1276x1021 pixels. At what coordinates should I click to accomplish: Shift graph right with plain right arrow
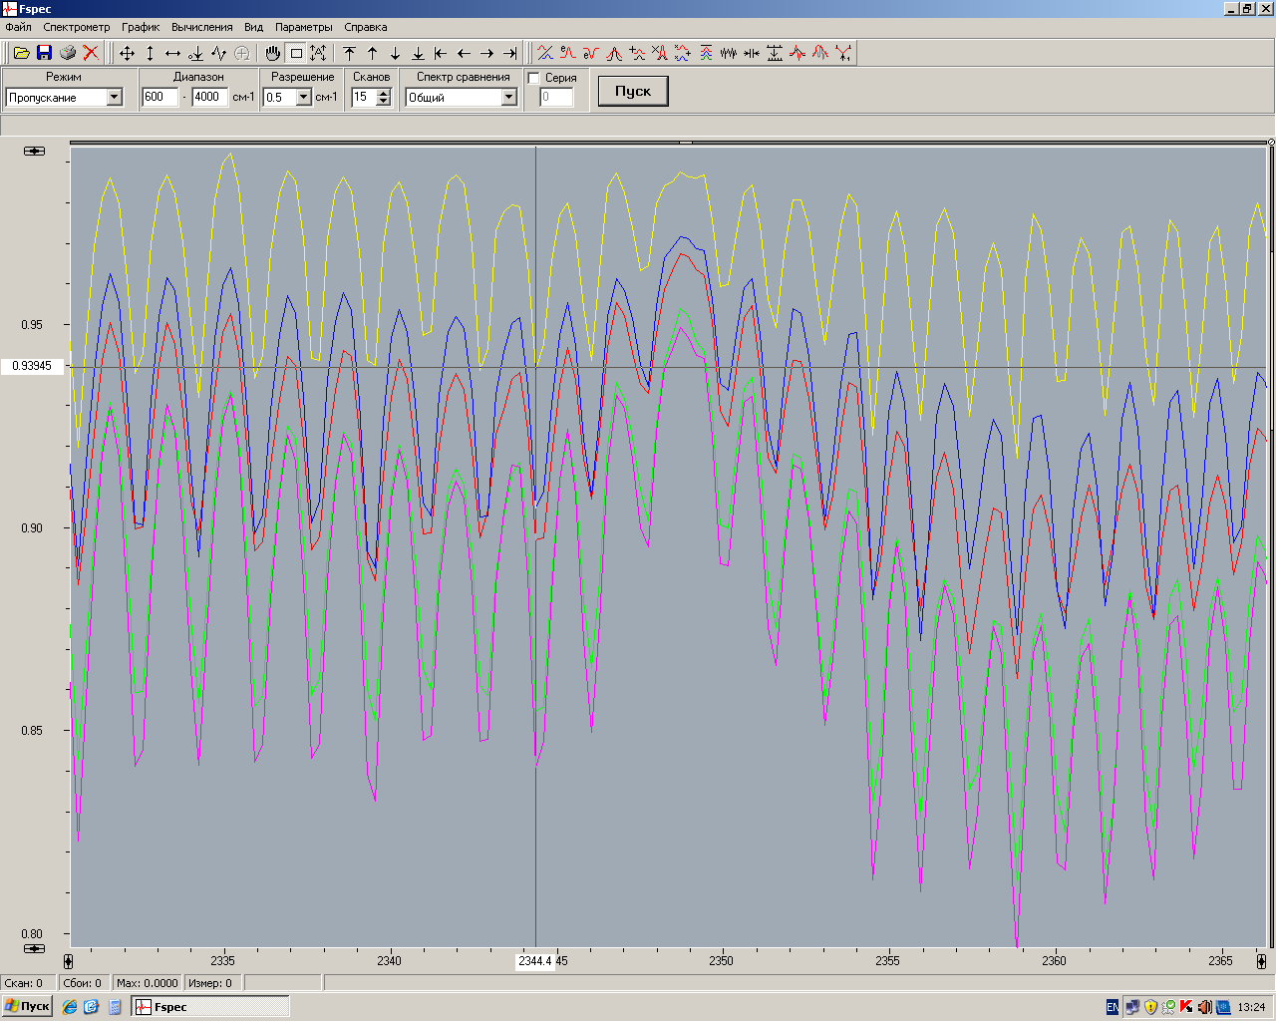point(486,53)
